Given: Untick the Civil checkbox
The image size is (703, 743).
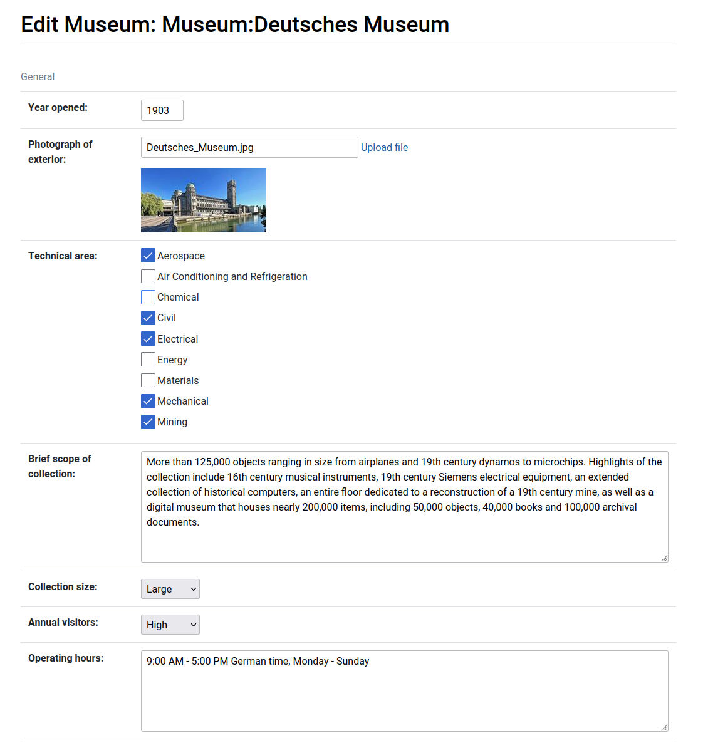Looking at the screenshot, I should coord(148,318).
